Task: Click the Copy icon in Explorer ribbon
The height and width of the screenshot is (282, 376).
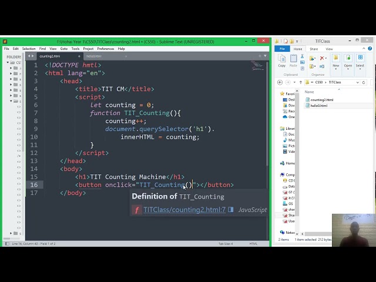Action: (x=282, y=58)
